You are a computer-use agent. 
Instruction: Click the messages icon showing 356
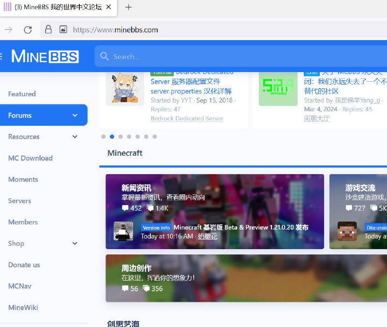pyautogui.click(x=147, y=288)
